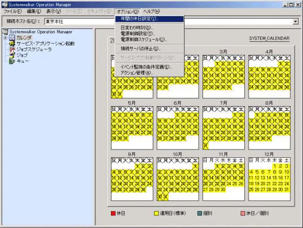Click the 11月 calendar month
This screenshot has width=303, height=228.
[223, 179]
